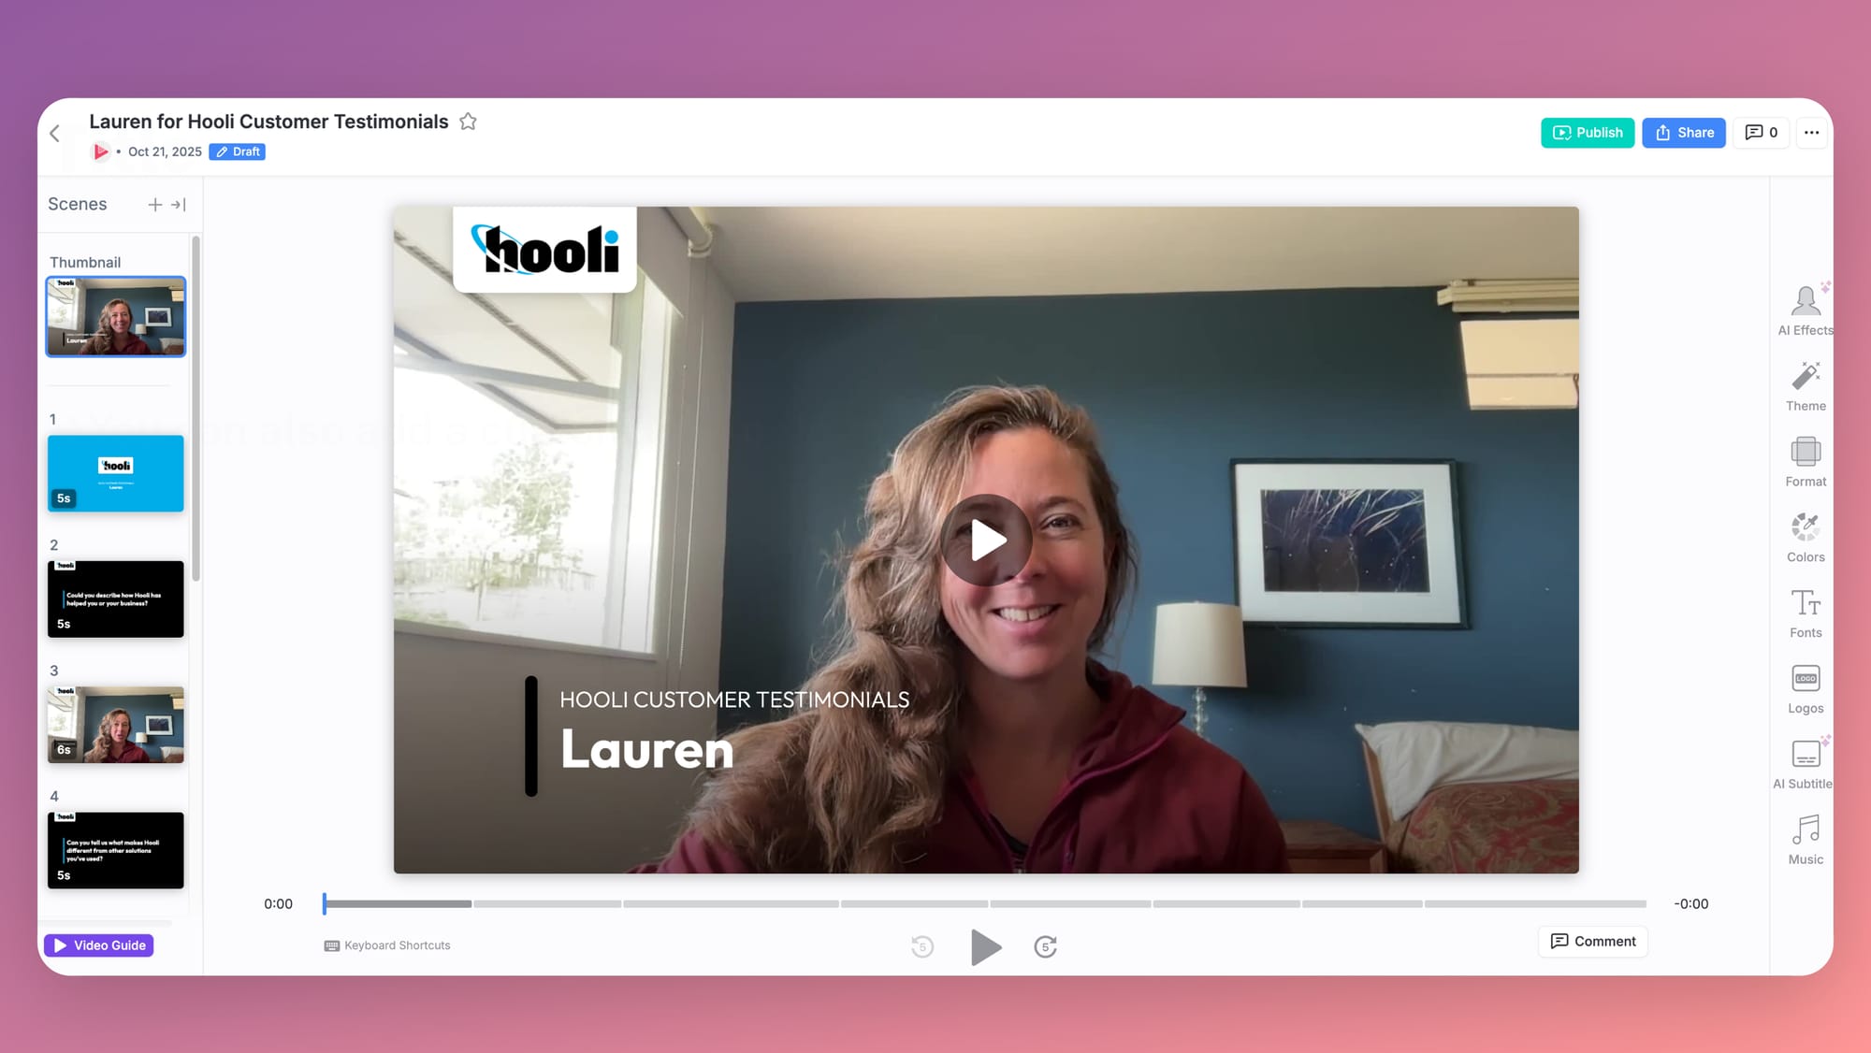Open the comments counter button

(1761, 133)
